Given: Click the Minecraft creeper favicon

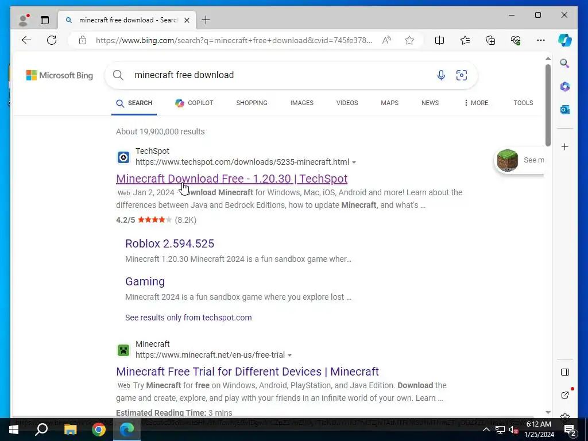Looking at the screenshot, I should point(123,350).
